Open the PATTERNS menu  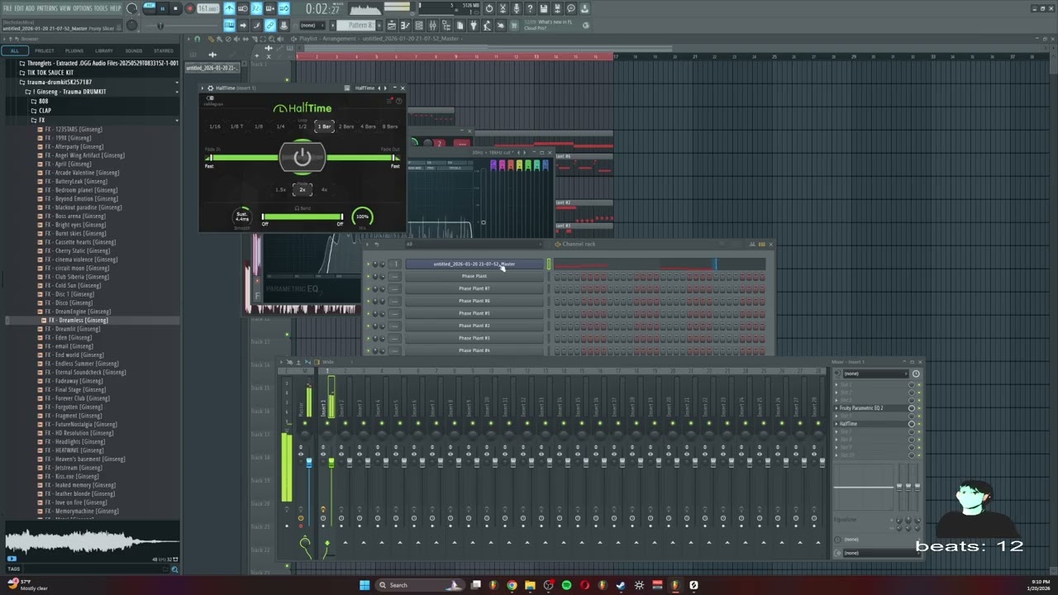coord(47,8)
